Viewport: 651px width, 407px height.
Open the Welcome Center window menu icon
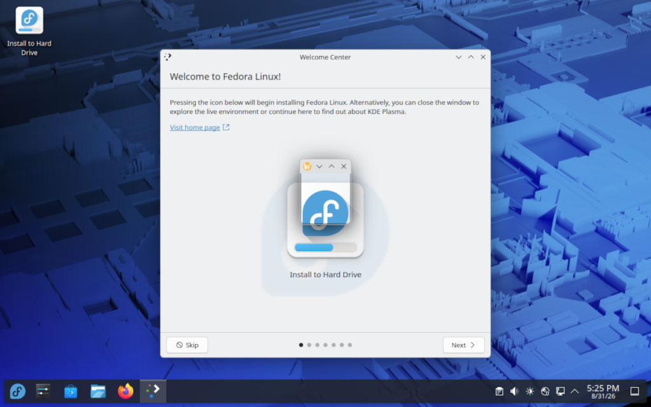coord(168,57)
